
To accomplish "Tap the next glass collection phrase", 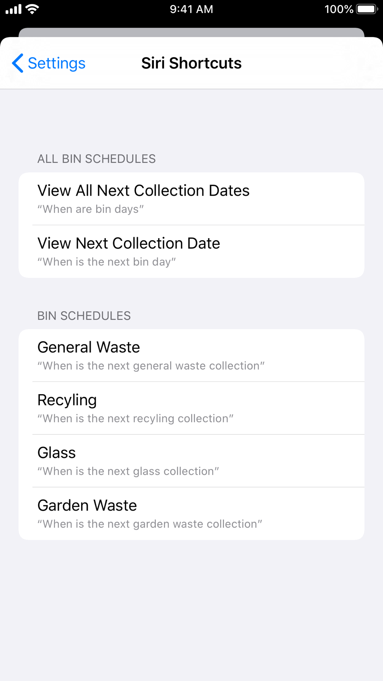I will [128, 471].
